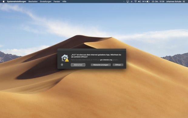Click Öffnen to open VLC

coord(118,65)
